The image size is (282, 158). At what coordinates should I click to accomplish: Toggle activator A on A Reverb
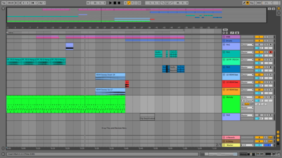[x=259, y=137]
